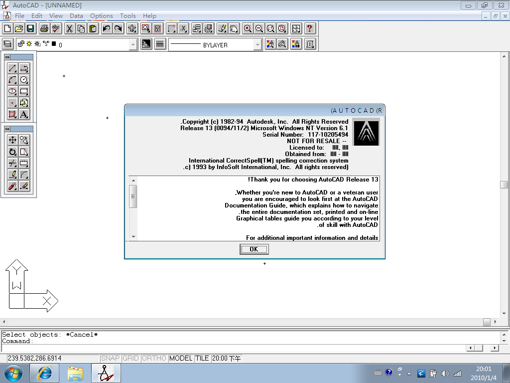Screen dimensions: 510x383
Task: Click the Spelling check icon
Action: [x=56, y=28]
